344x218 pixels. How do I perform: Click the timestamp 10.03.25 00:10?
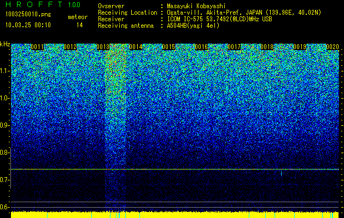point(28,25)
